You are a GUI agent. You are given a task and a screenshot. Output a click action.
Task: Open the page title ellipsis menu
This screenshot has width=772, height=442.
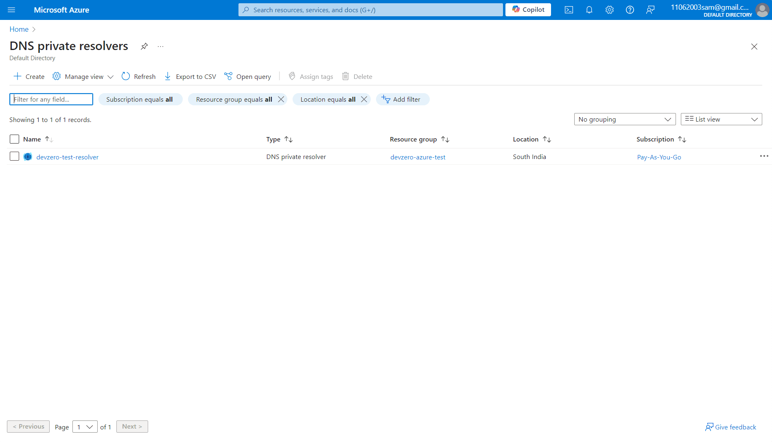point(160,46)
